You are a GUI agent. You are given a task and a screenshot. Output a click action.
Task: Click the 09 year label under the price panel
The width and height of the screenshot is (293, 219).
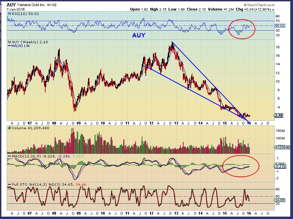click(x=79, y=123)
